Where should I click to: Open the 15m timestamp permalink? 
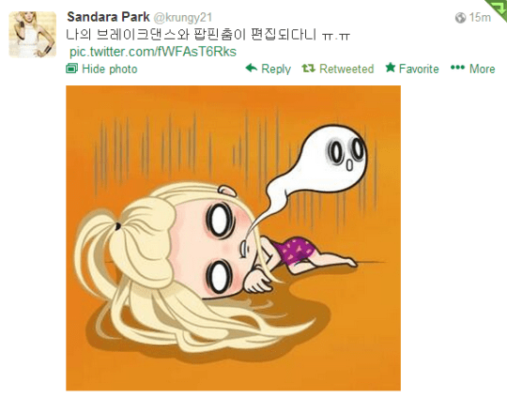[x=480, y=18]
